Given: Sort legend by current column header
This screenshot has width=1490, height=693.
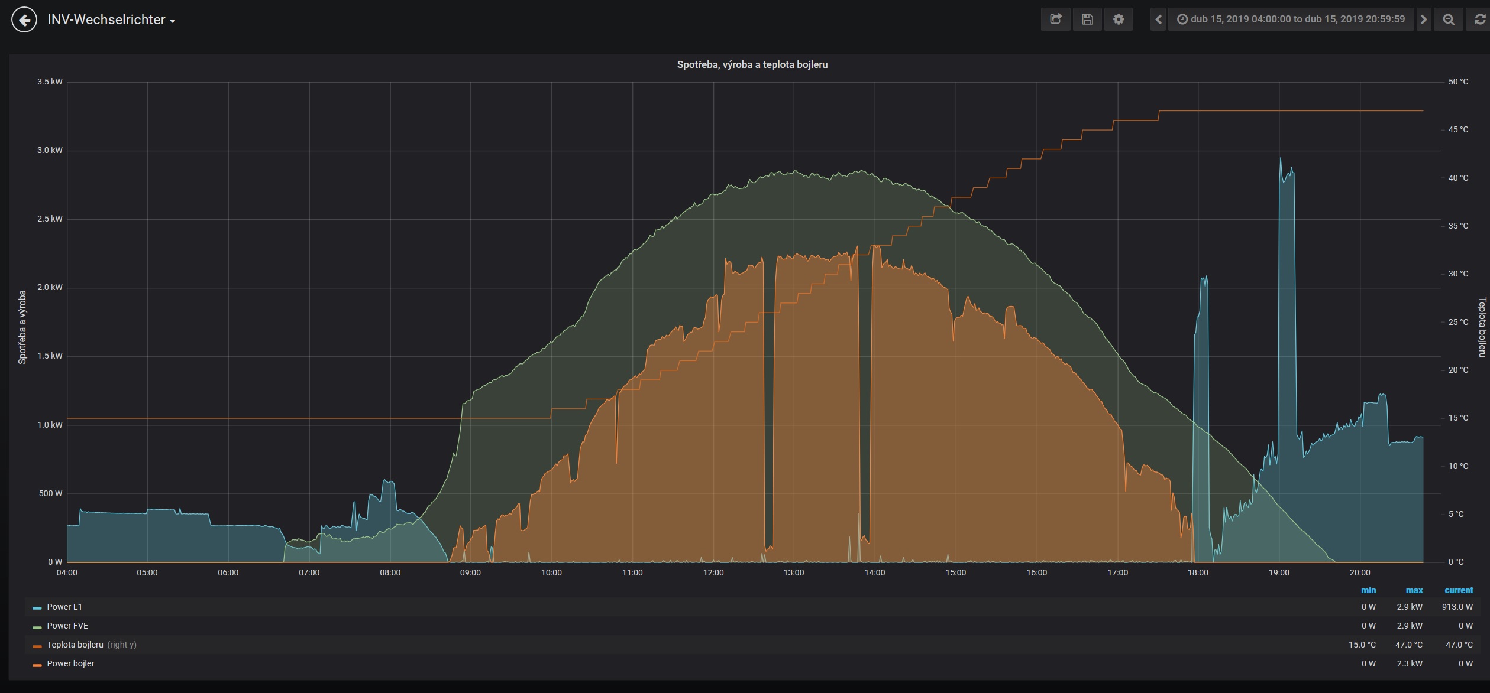Looking at the screenshot, I should (x=1458, y=590).
